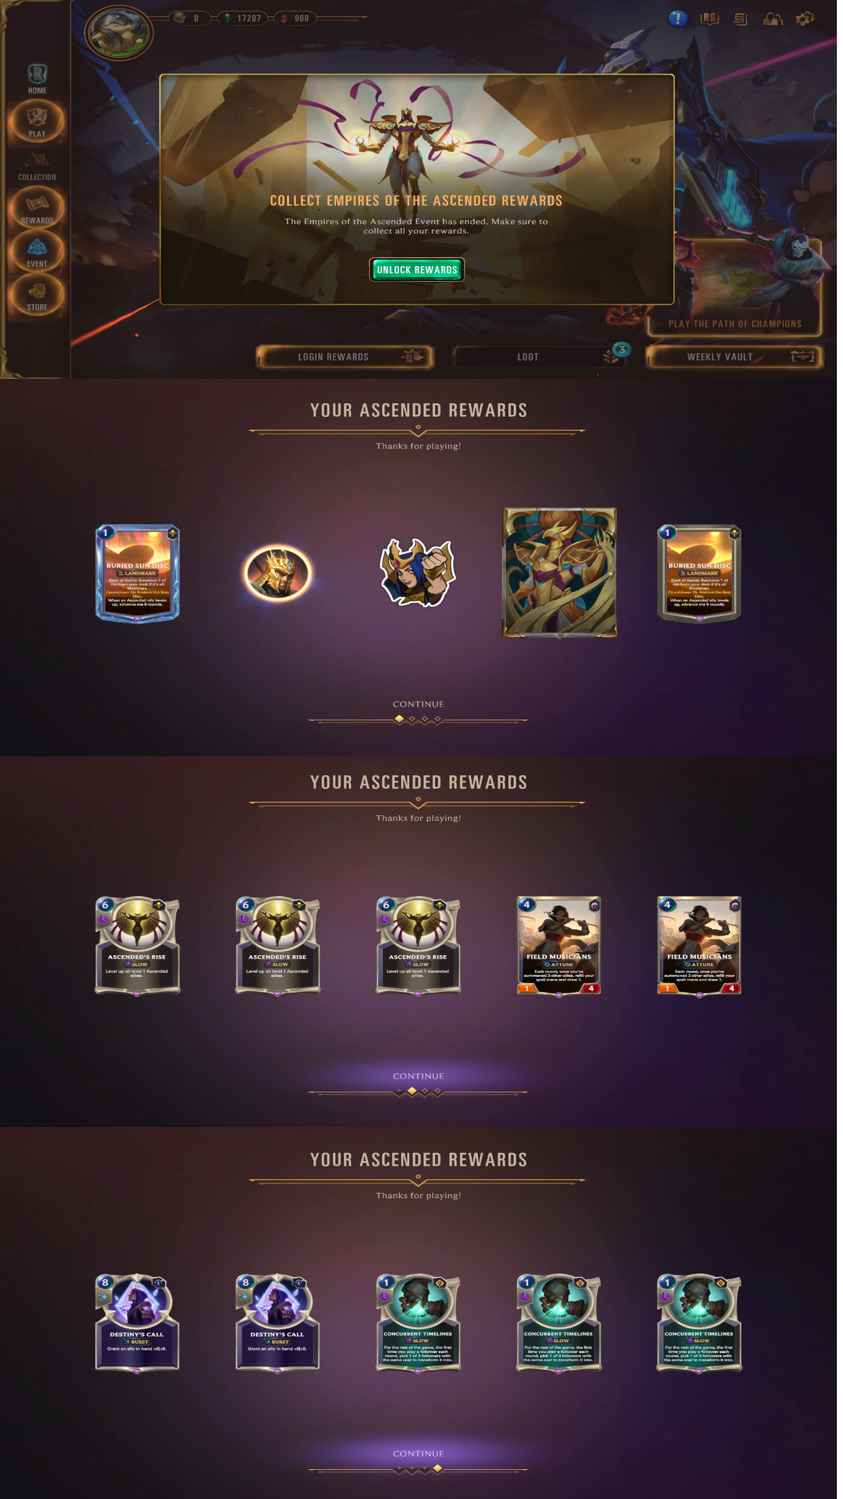Open the book guide icon
The image size is (843, 1499).
pos(709,18)
